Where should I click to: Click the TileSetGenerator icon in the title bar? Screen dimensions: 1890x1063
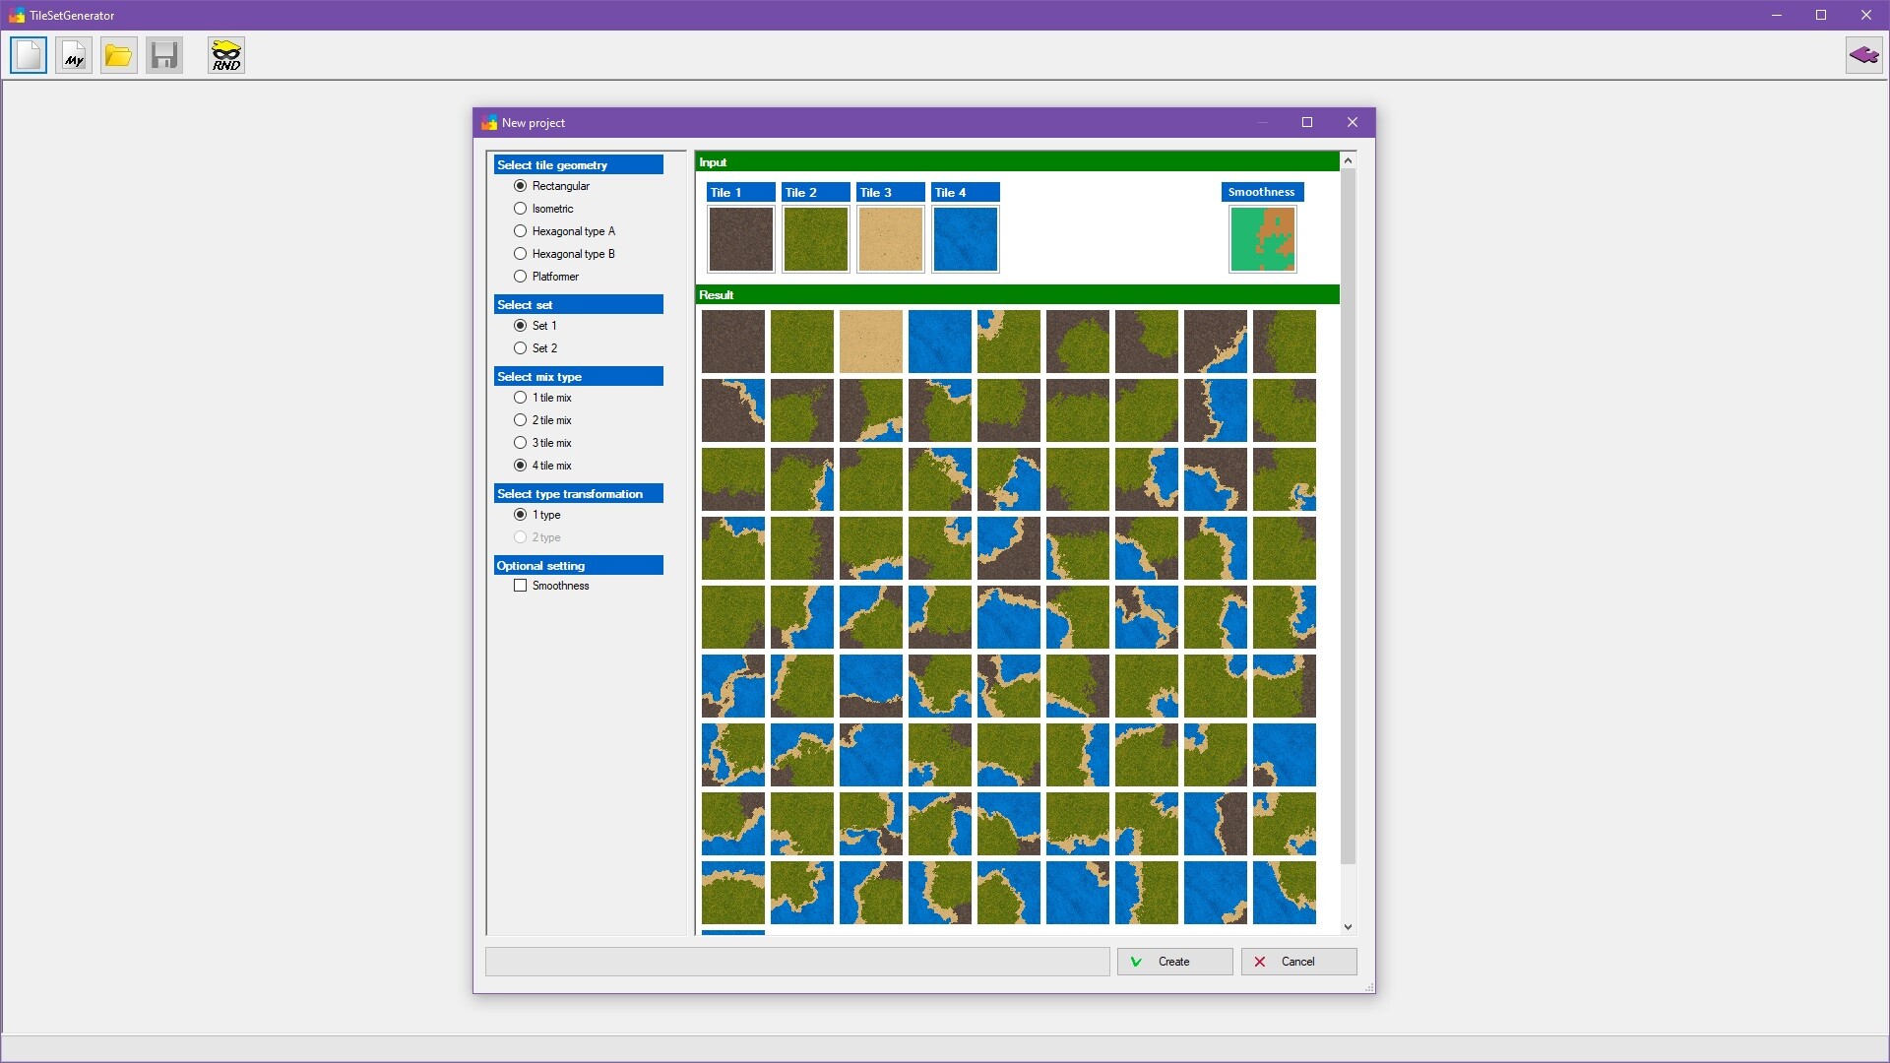(x=16, y=15)
